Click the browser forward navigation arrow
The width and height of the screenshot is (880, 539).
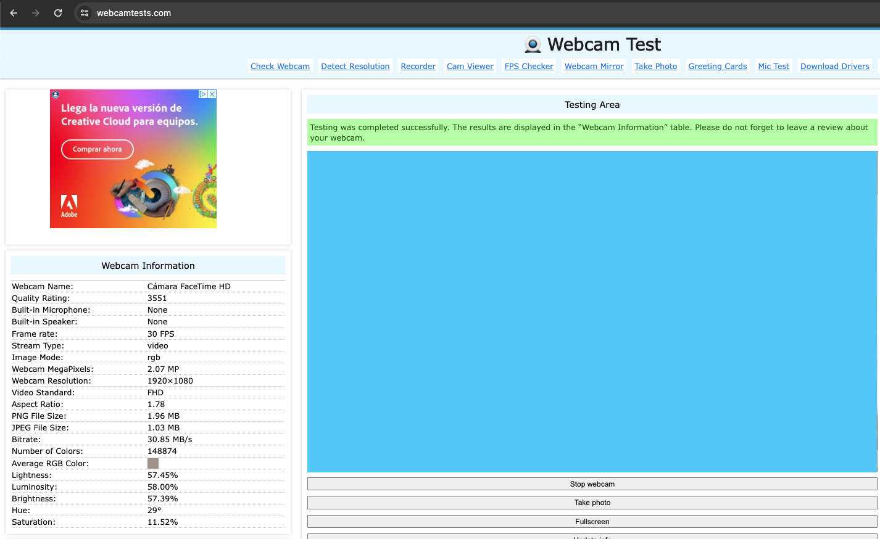[x=35, y=12]
